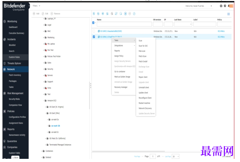Click the Risk Management icon
Viewport: 240px width, 162px height.
[x=5, y=93]
